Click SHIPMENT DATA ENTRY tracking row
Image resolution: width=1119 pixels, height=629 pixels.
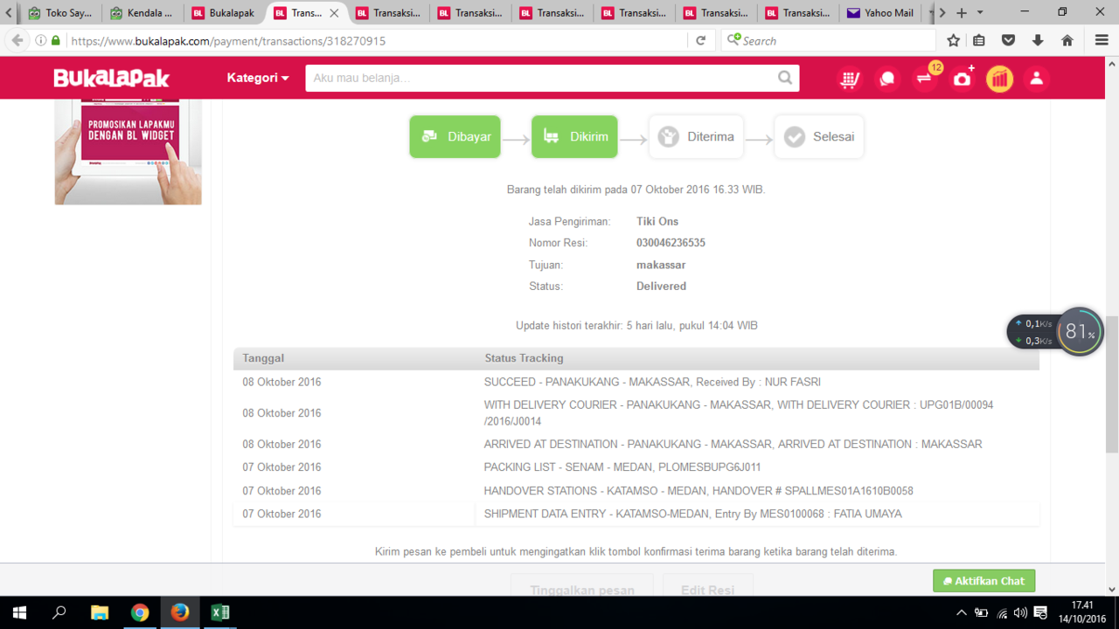(x=636, y=514)
